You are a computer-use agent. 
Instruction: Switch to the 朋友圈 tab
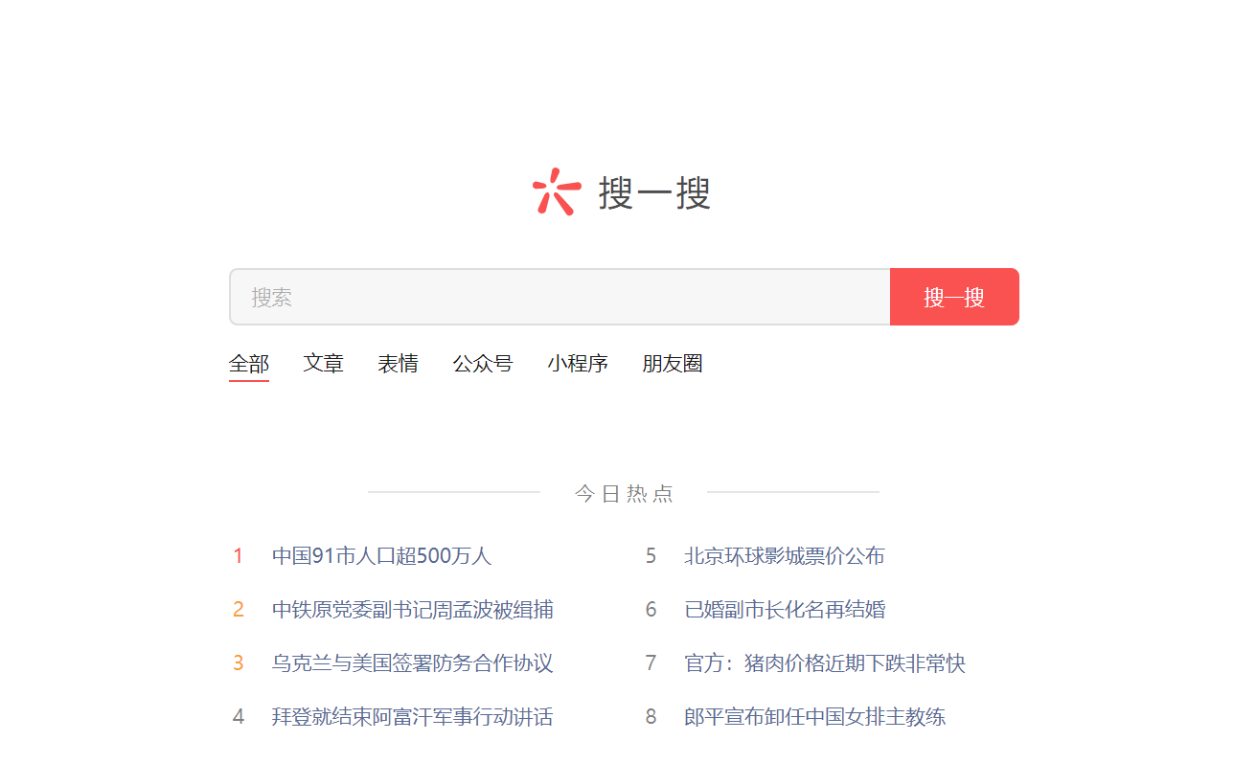point(673,364)
